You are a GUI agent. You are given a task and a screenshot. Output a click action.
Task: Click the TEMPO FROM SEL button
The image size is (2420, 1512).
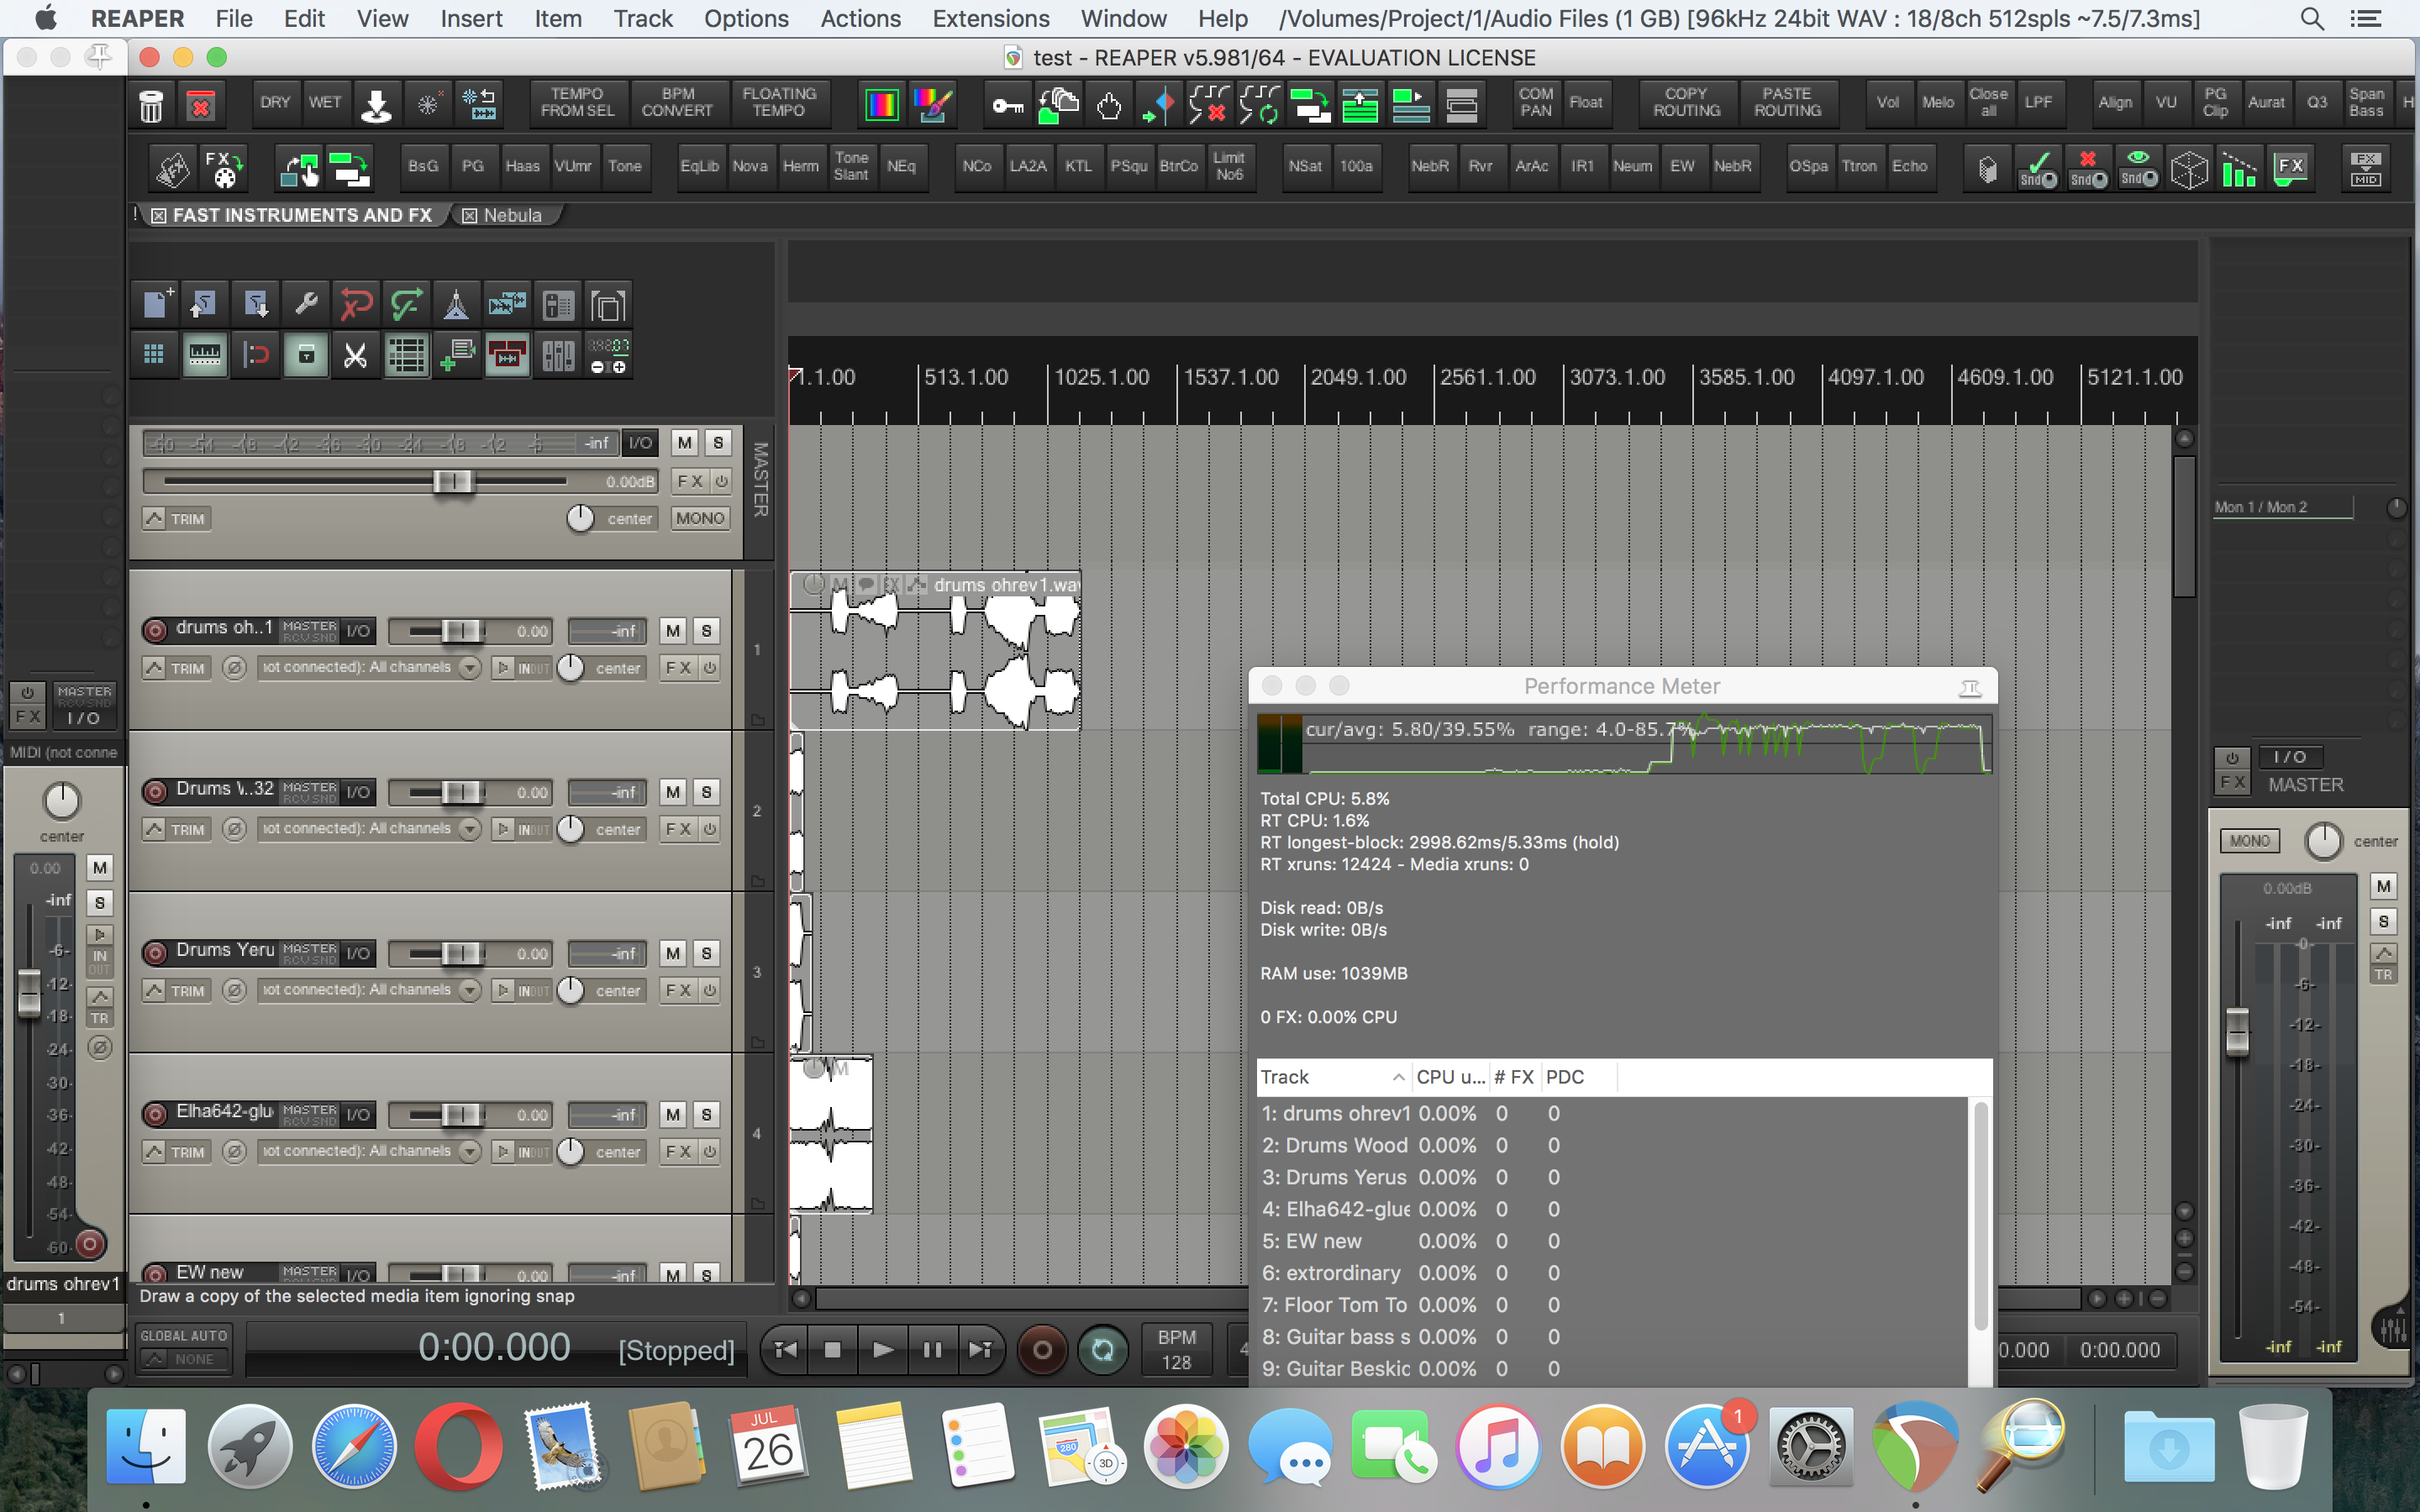(x=577, y=102)
